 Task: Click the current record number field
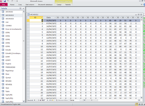pos(42,100)
